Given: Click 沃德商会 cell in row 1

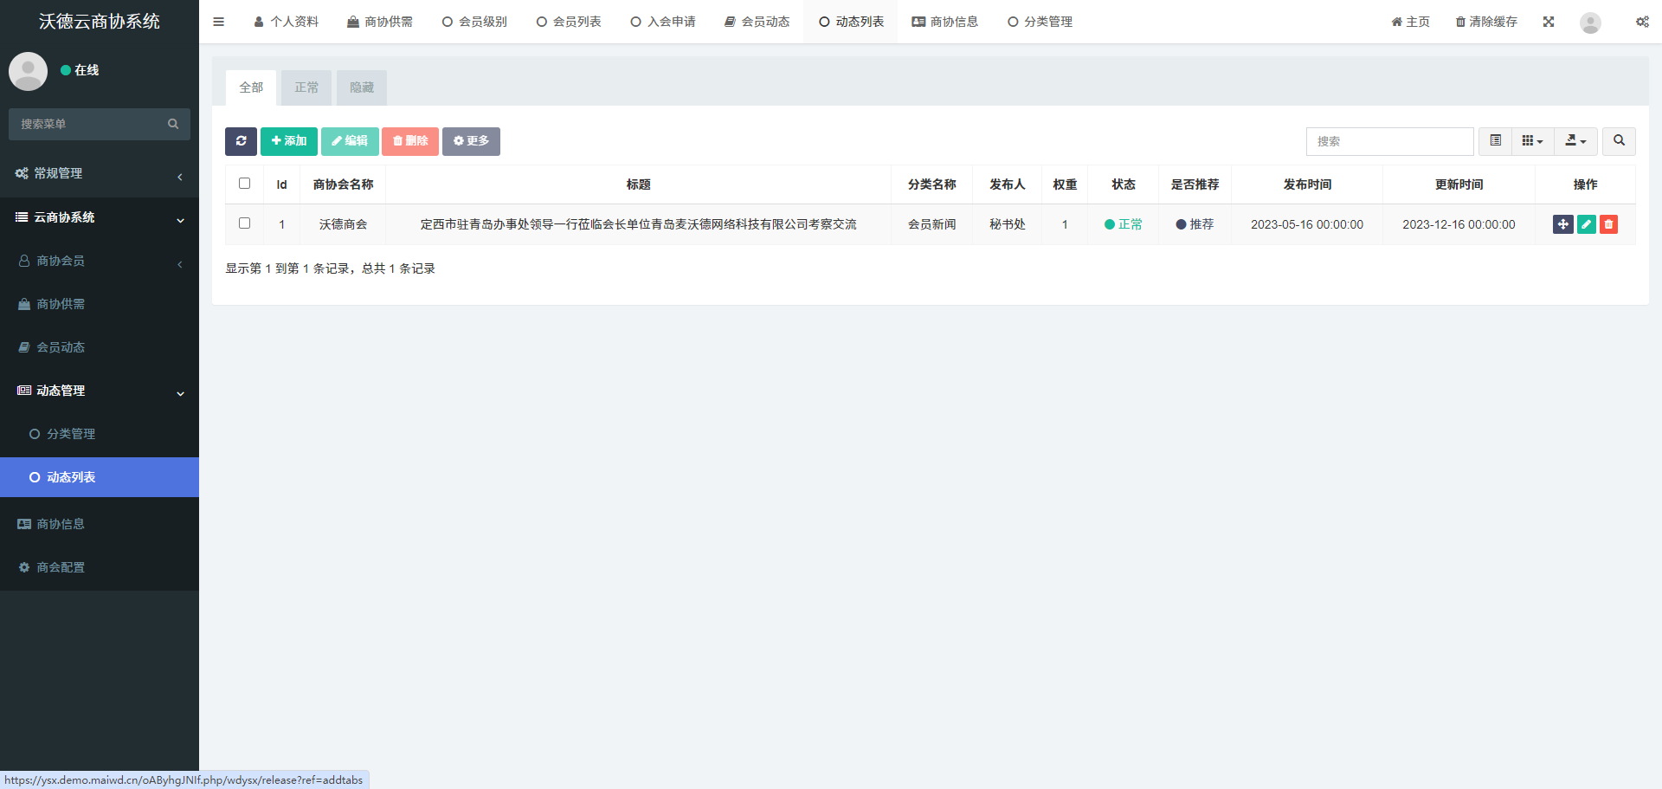Looking at the screenshot, I should [343, 224].
